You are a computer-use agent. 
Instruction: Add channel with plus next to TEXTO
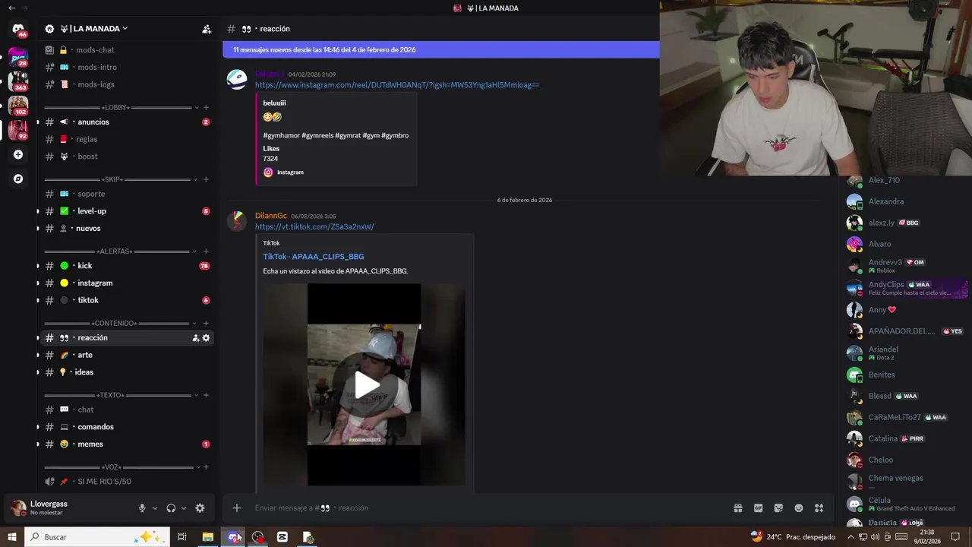tap(206, 396)
